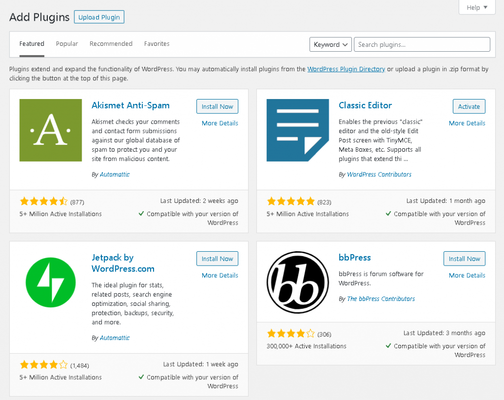The height and width of the screenshot is (400, 504).
Task: Click the Jetpack star rating
Action: tap(44, 365)
